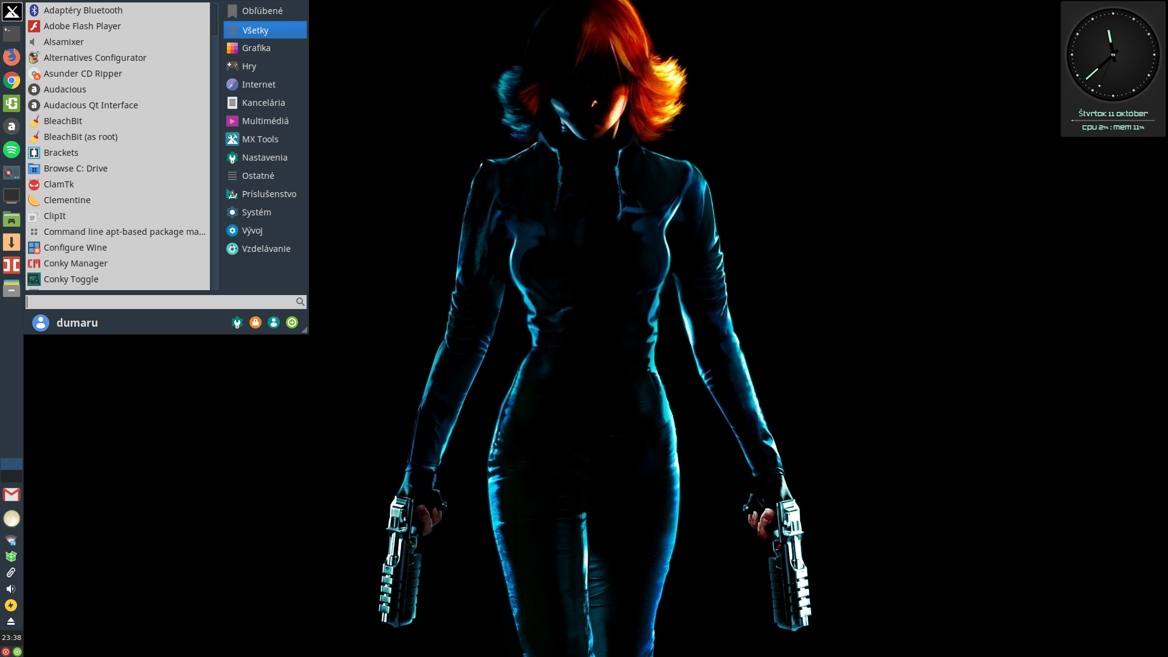Open settings manager wrench icon
1168x657 pixels.
(x=237, y=322)
